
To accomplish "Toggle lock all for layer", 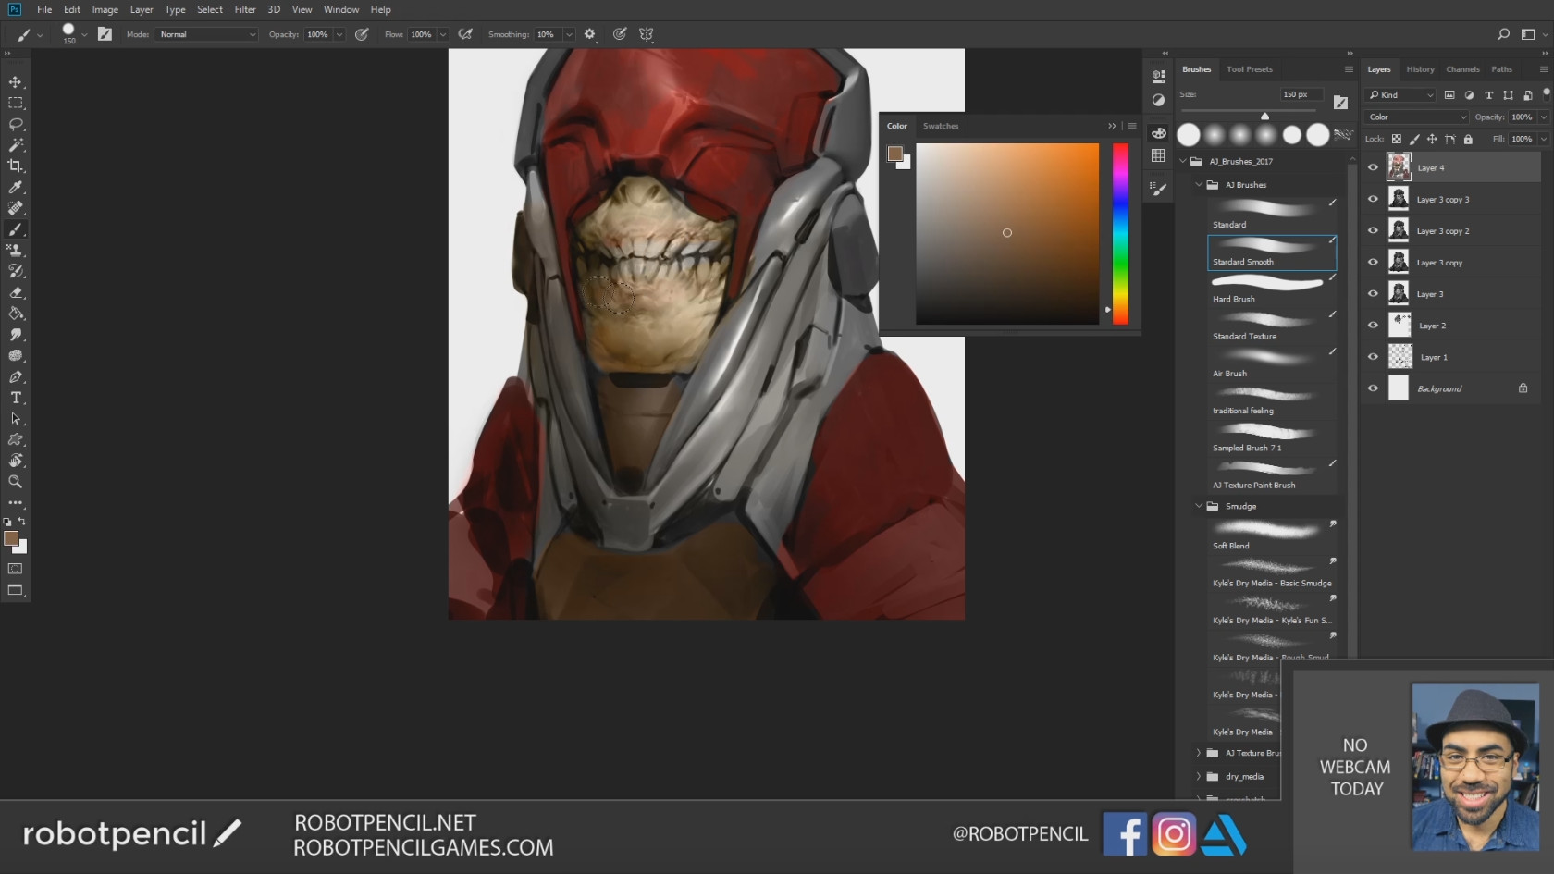I will pyautogui.click(x=1468, y=139).
